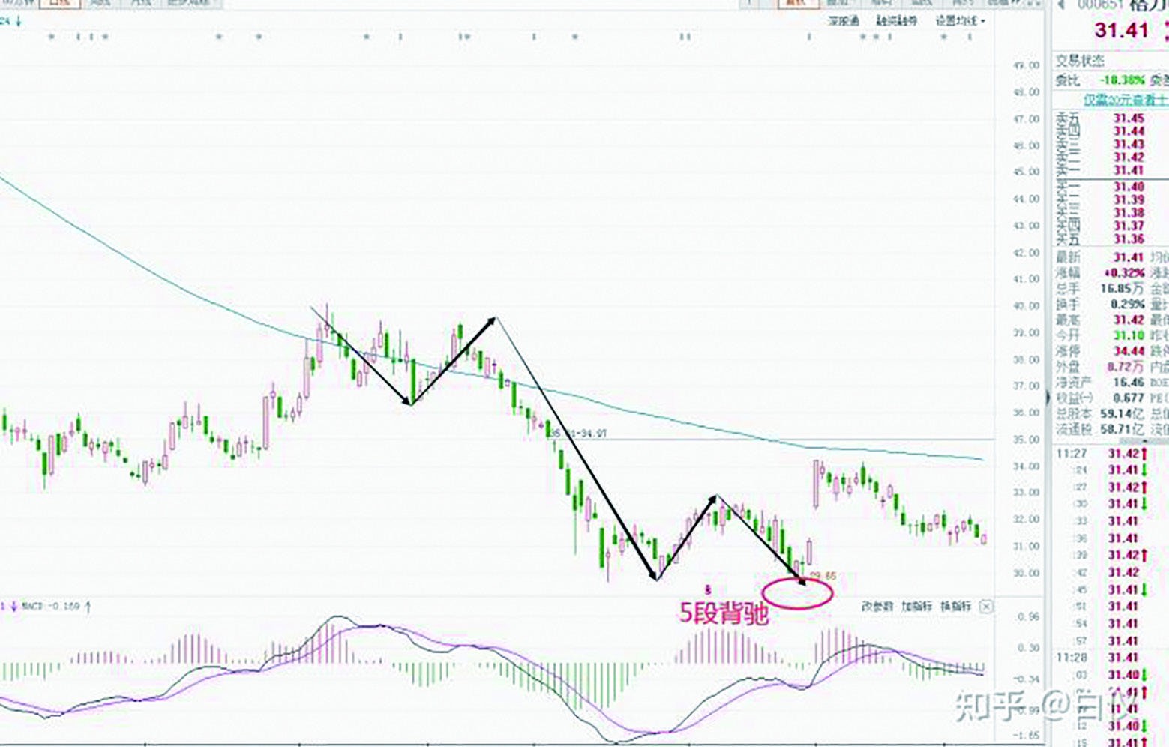The height and width of the screenshot is (747, 1169).
Task: Click the down arrow beside MACD label
Action: pos(14,607)
